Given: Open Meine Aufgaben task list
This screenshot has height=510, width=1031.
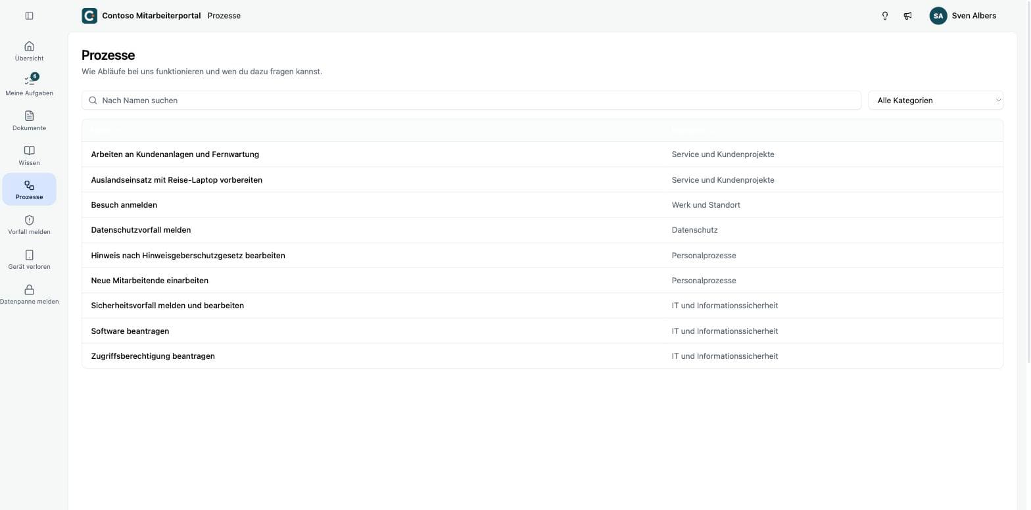Looking at the screenshot, I should pos(29,86).
